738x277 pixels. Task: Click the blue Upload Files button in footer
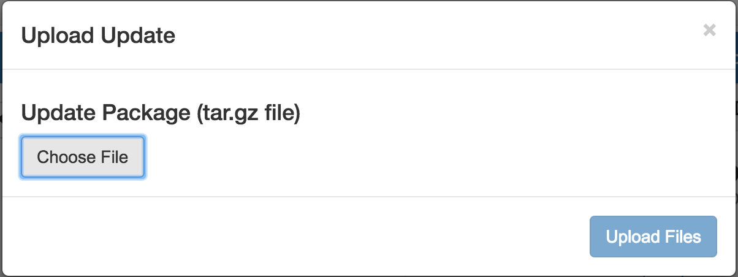(653, 237)
